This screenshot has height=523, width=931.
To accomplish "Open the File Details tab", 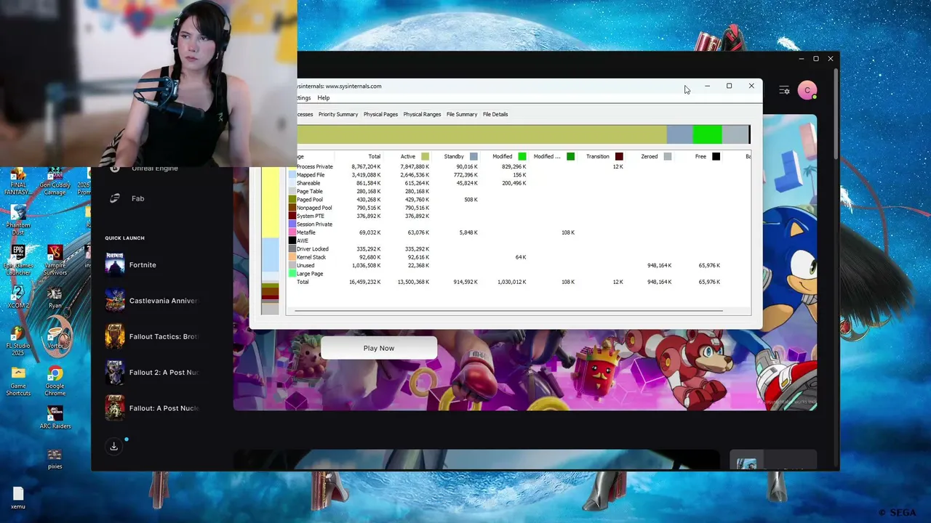I will (495, 114).
